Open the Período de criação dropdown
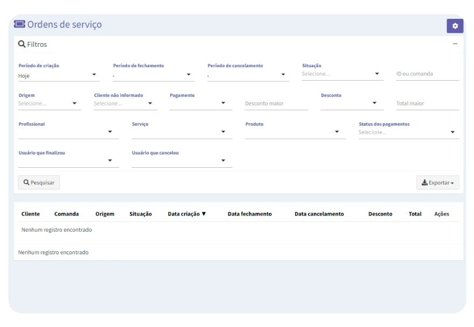474x327 pixels. pos(59,75)
